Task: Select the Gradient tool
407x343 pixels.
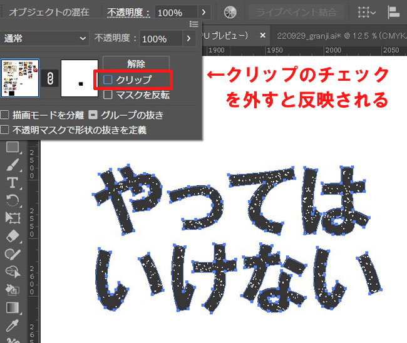Action: pos(13,308)
